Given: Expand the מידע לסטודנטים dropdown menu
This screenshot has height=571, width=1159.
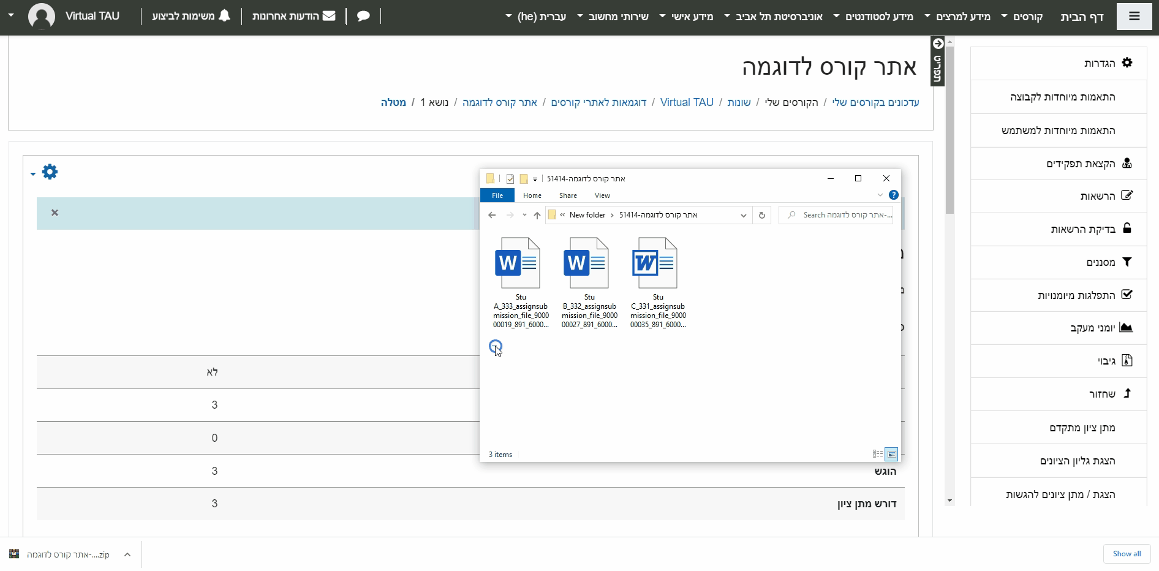Looking at the screenshot, I should pyautogui.click(x=874, y=17).
